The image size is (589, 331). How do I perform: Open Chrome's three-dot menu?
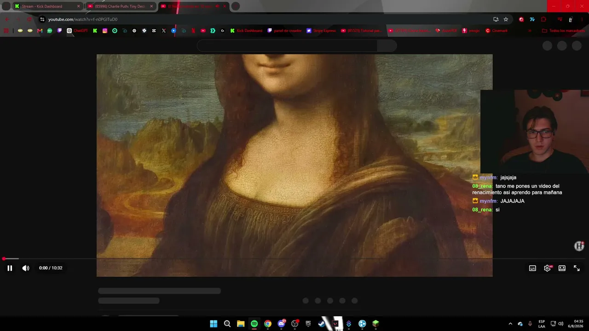(582, 19)
